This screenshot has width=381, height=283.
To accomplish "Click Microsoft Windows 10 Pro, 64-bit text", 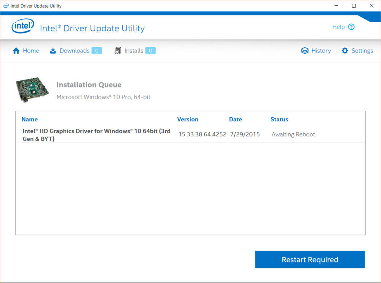I will (x=104, y=97).
